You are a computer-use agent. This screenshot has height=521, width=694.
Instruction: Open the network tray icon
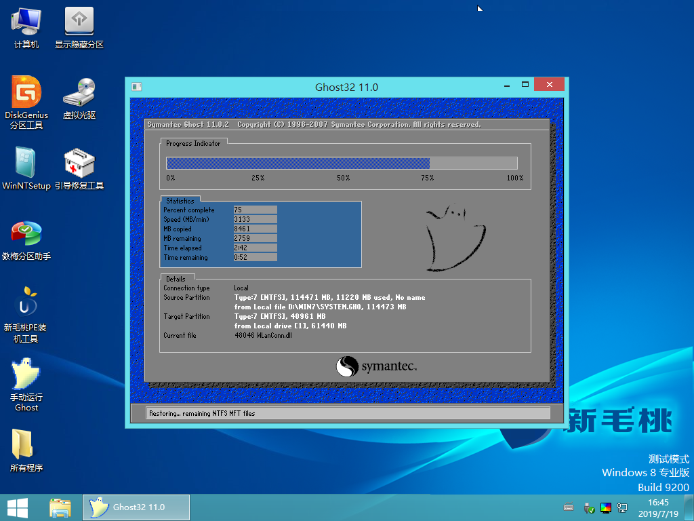[x=622, y=507]
